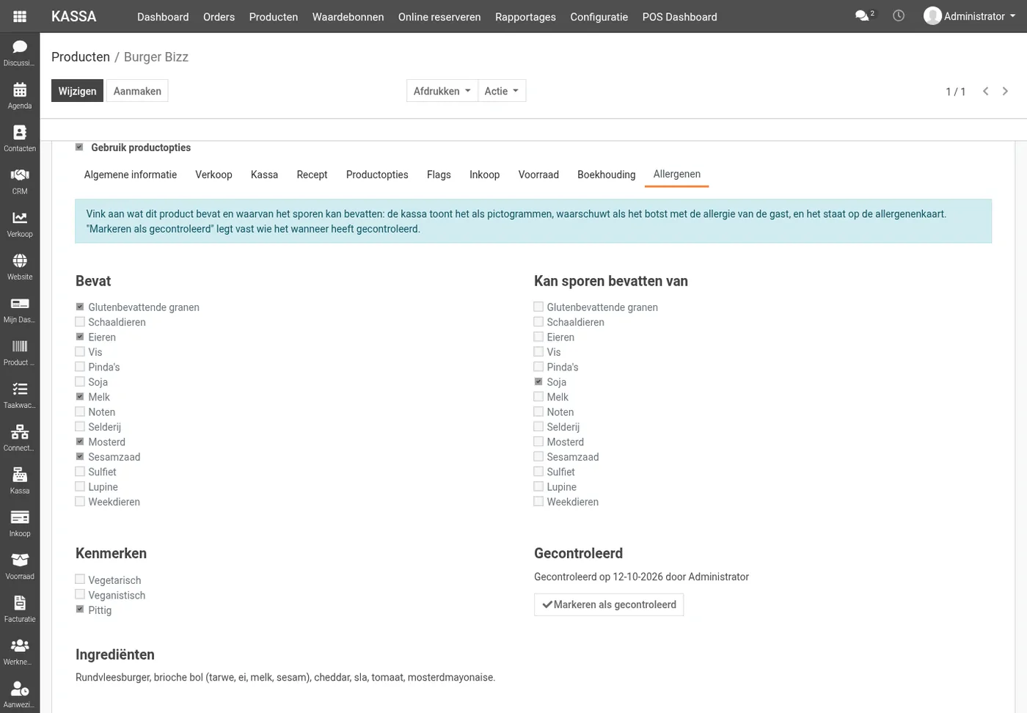
Task: Toggle Soja under Kan sporen bevatten van
Action: (x=538, y=381)
